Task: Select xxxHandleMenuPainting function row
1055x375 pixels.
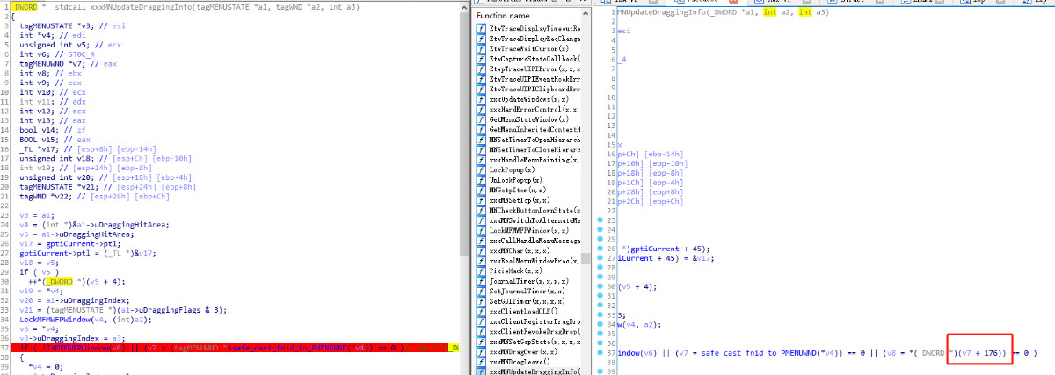Action: [528, 160]
